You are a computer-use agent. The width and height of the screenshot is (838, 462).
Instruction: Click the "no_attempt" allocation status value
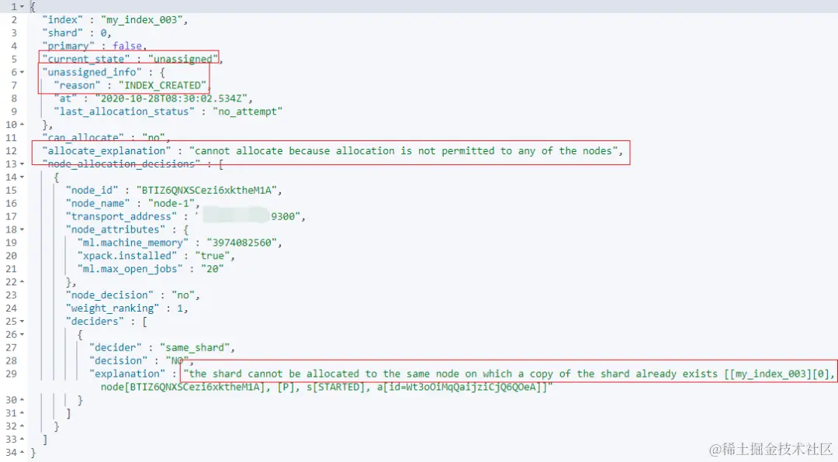coord(248,112)
